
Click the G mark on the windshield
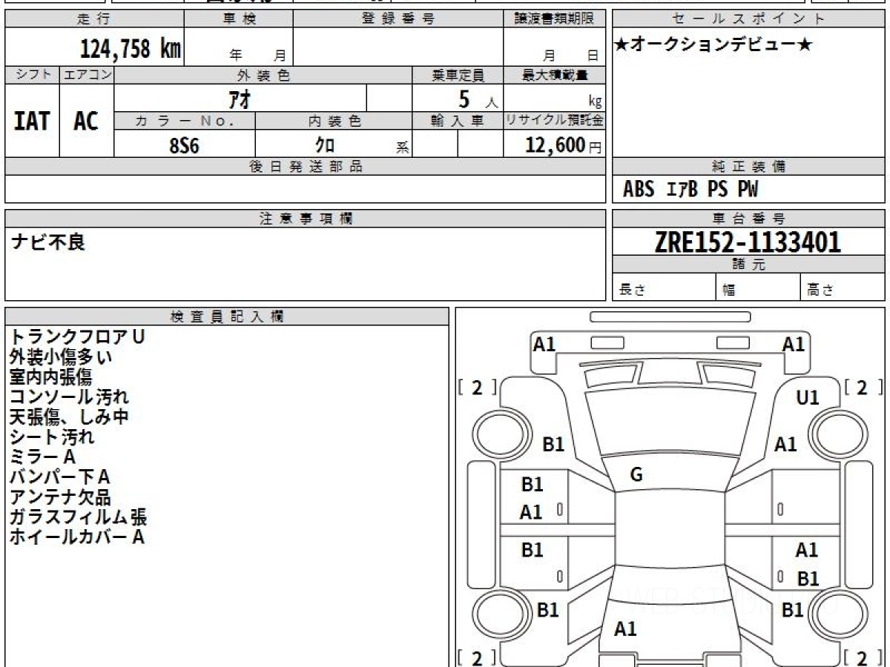[636, 475]
